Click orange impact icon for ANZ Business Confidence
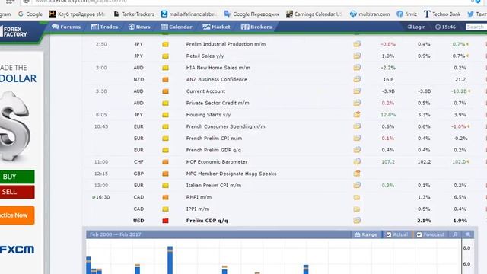The height and width of the screenshot is (274, 487). [x=165, y=79]
